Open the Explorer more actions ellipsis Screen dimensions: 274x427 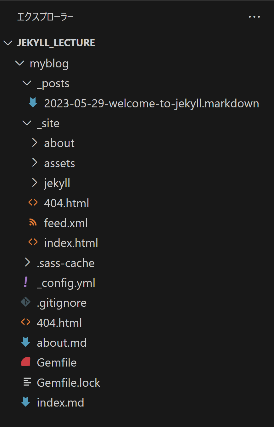point(254,17)
